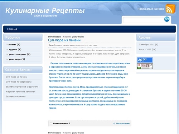This screenshot has height=134, width=179.
Task: Click the ingredients paragraph starting 400 г печени
Action: pos(89,54)
